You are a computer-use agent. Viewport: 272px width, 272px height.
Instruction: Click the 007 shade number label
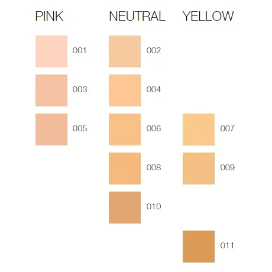(227, 128)
